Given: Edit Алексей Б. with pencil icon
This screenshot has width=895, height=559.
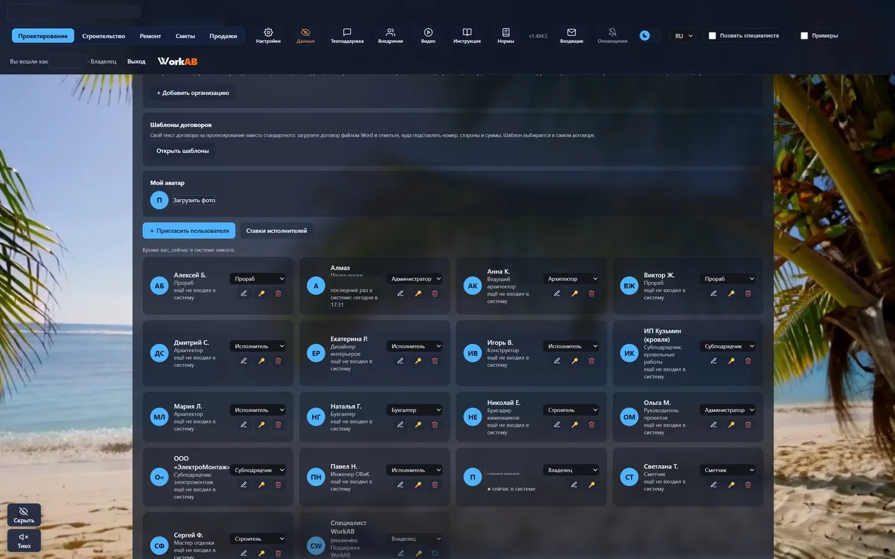Looking at the screenshot, I should (x=244, y=293).
